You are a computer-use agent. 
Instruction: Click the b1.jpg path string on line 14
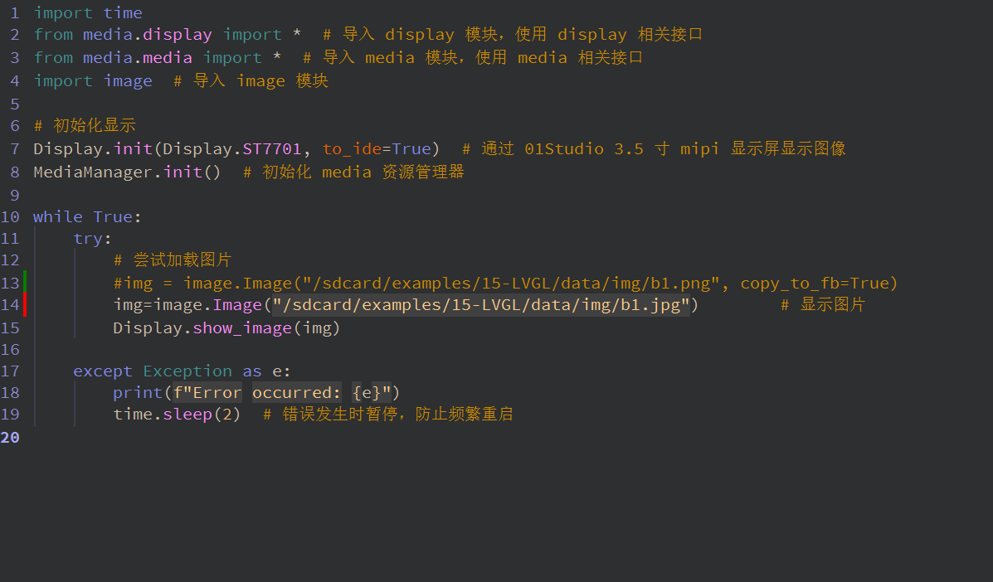(482, 304)
